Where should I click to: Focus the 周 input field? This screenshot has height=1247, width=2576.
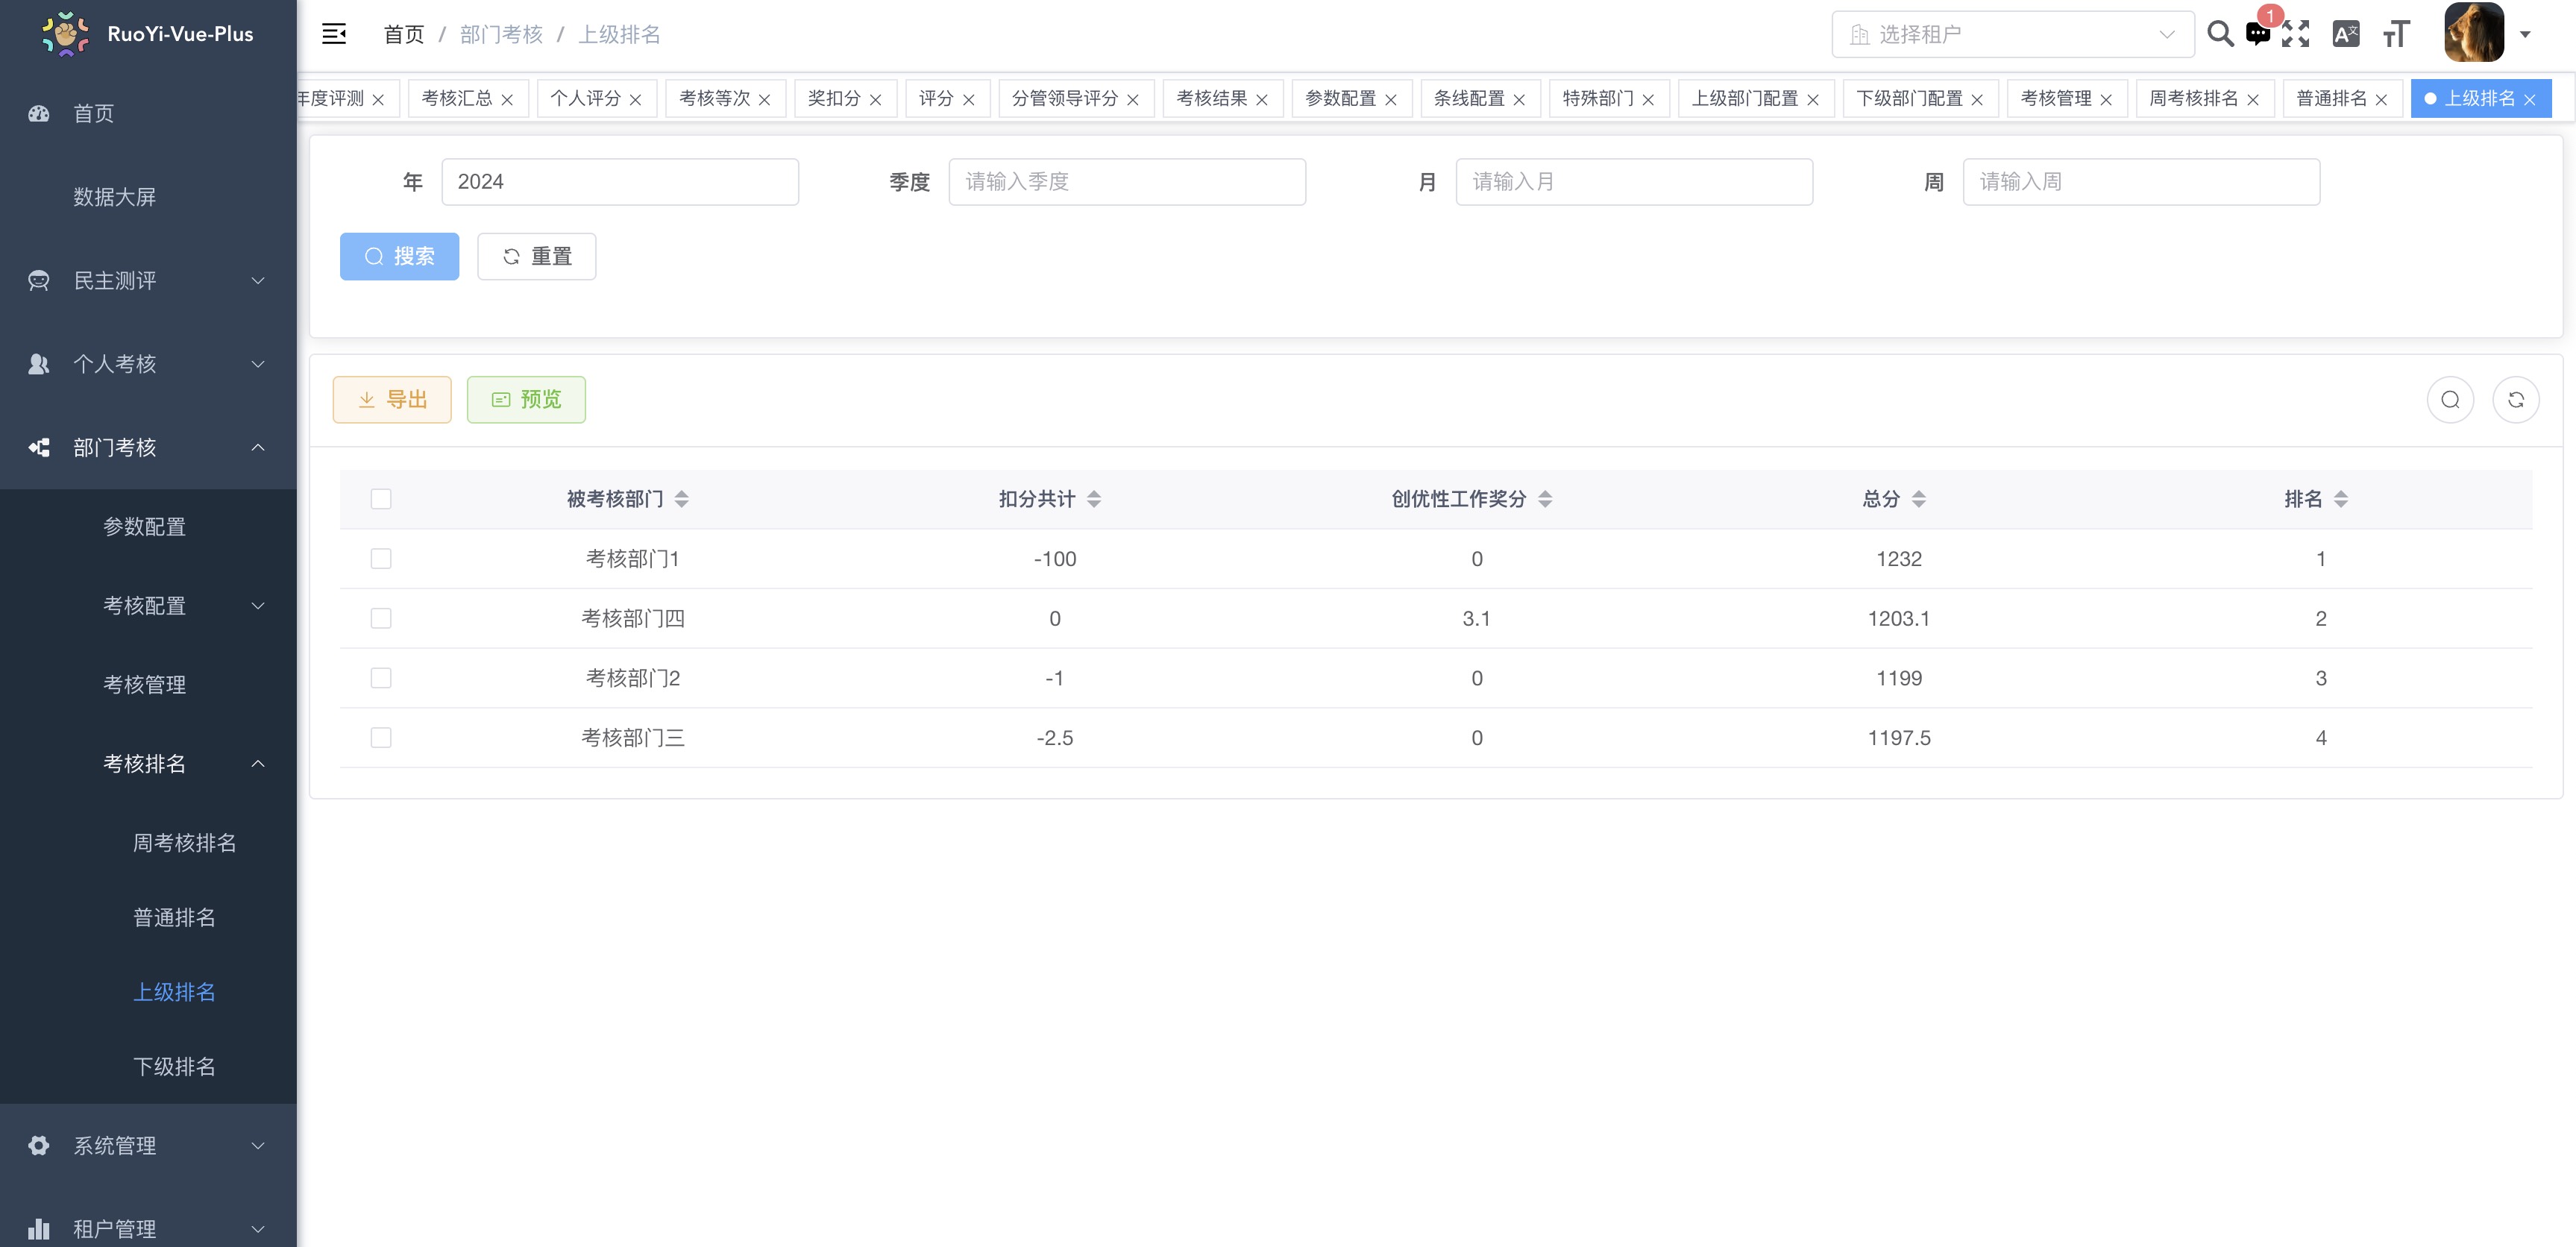point(2141,182)
